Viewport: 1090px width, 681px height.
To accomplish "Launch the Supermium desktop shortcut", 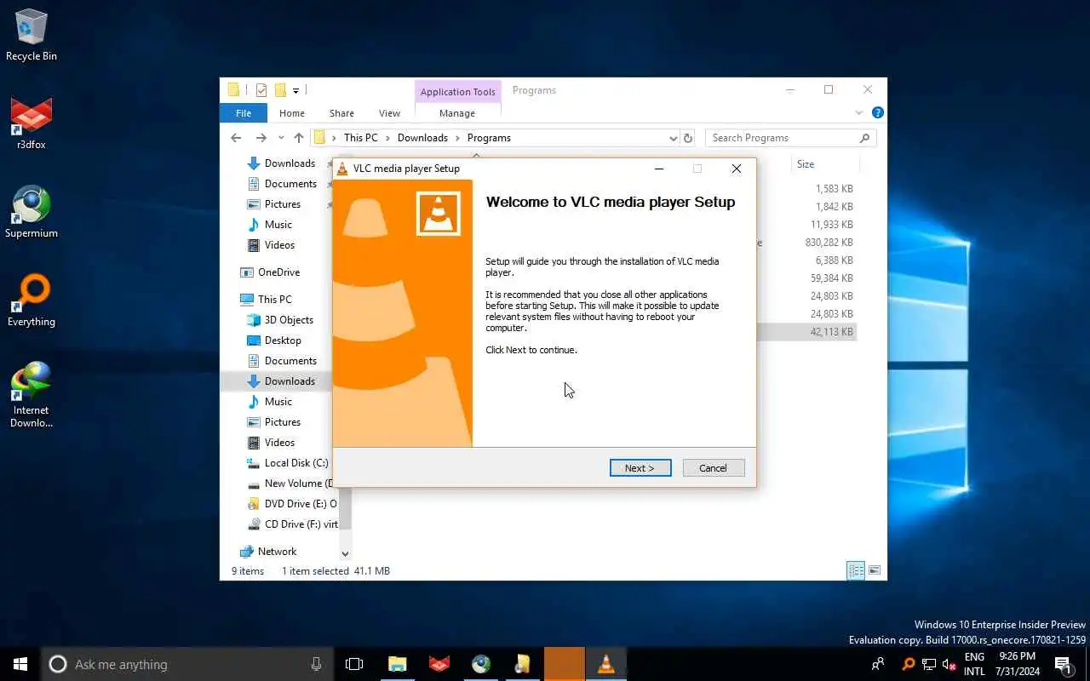I will click(32, 212).
